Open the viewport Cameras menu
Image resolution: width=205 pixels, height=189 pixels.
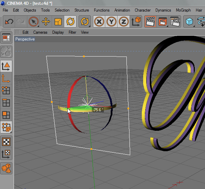(x=40, y=32)
